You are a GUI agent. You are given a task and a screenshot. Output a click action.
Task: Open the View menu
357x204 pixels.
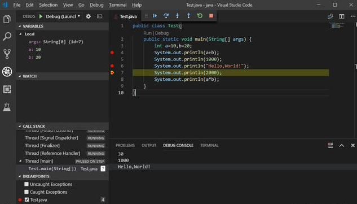coord(68,5)
